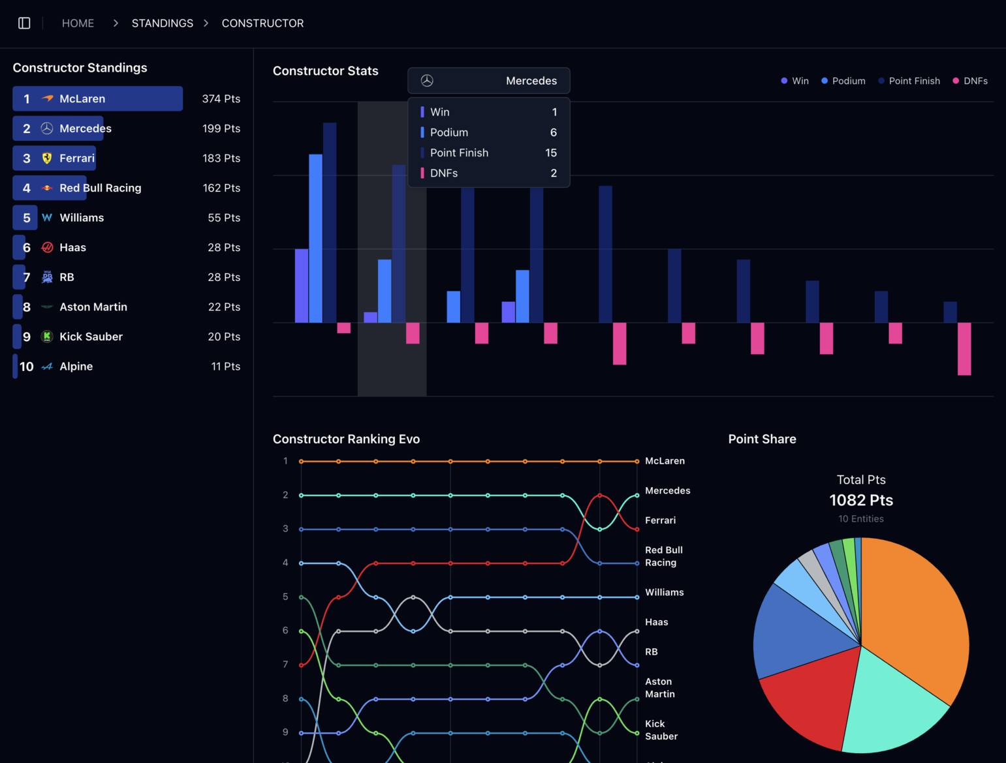Click Williams label in ranking evolution chart

tap(665, 592)
